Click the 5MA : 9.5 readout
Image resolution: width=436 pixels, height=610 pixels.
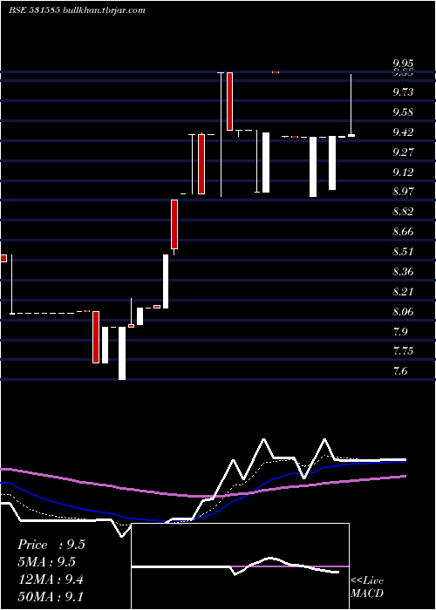pyautogui.click(x=47, y=562)
